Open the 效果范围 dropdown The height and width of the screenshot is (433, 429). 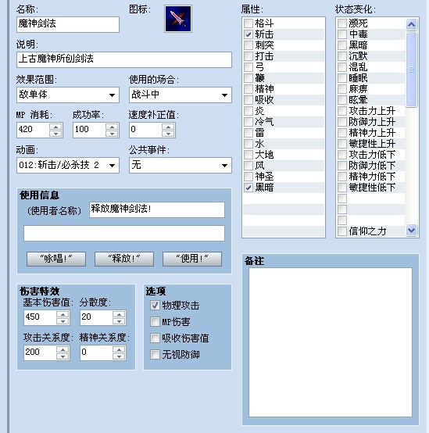pyautogui.click(x=68, y=95)
